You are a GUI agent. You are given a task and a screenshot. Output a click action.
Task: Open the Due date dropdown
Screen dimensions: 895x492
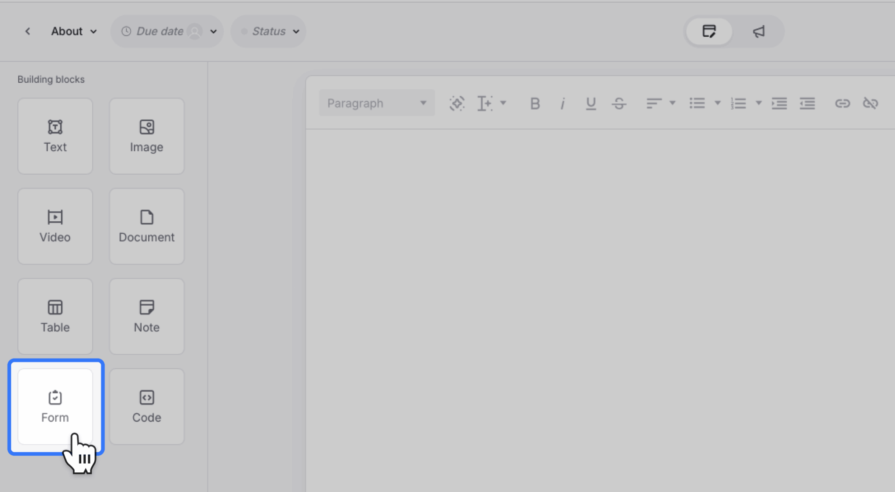(x=167, y=31)
